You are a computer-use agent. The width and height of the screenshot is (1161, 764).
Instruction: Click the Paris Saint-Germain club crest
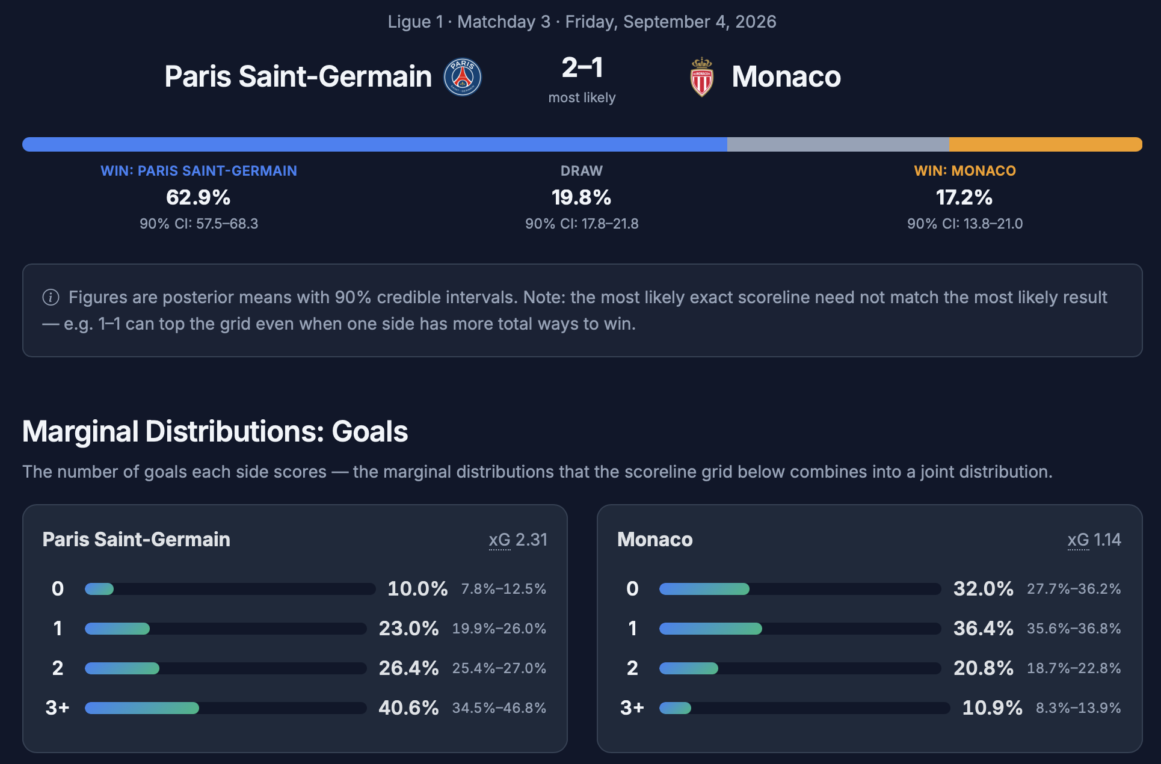[x=463, y=77]
